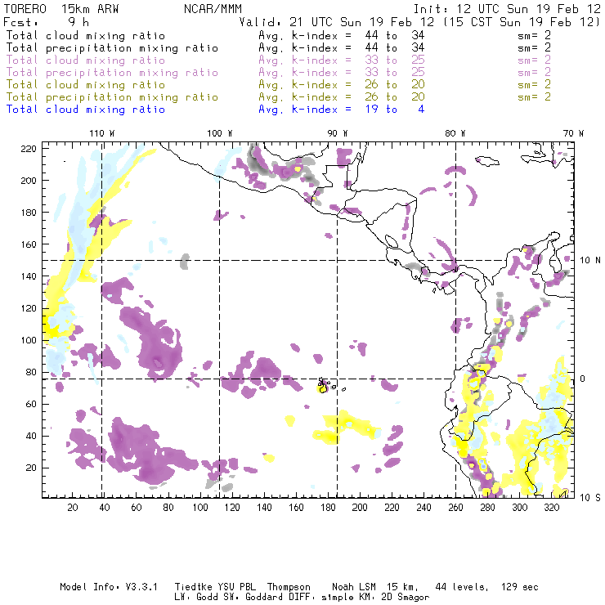Select blue "Total cloud mixing ratio" legend line
This screenshot has height=605, width=605.
(86, 110)
